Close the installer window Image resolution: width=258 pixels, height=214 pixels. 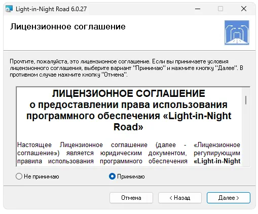tap(244, 9)
